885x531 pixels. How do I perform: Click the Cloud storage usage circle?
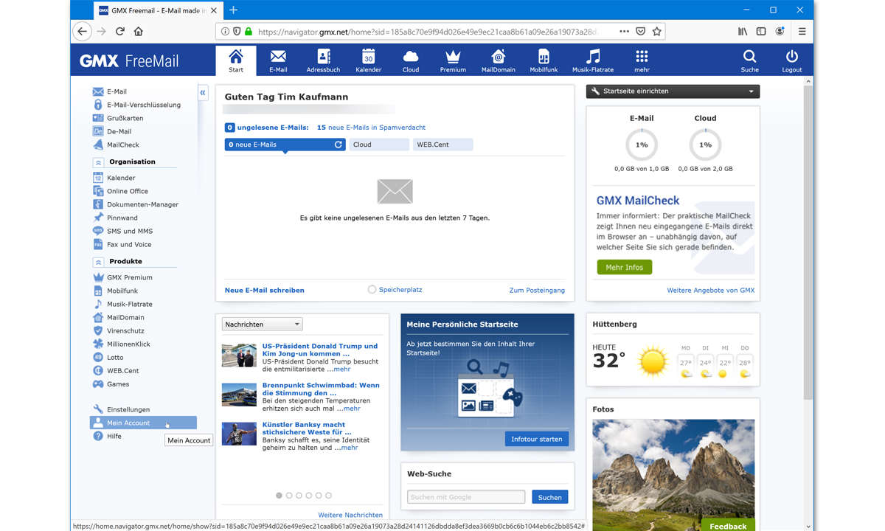click(x=705, y=145)
